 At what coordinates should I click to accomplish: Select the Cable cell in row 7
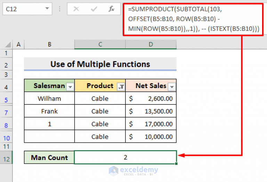100,111
